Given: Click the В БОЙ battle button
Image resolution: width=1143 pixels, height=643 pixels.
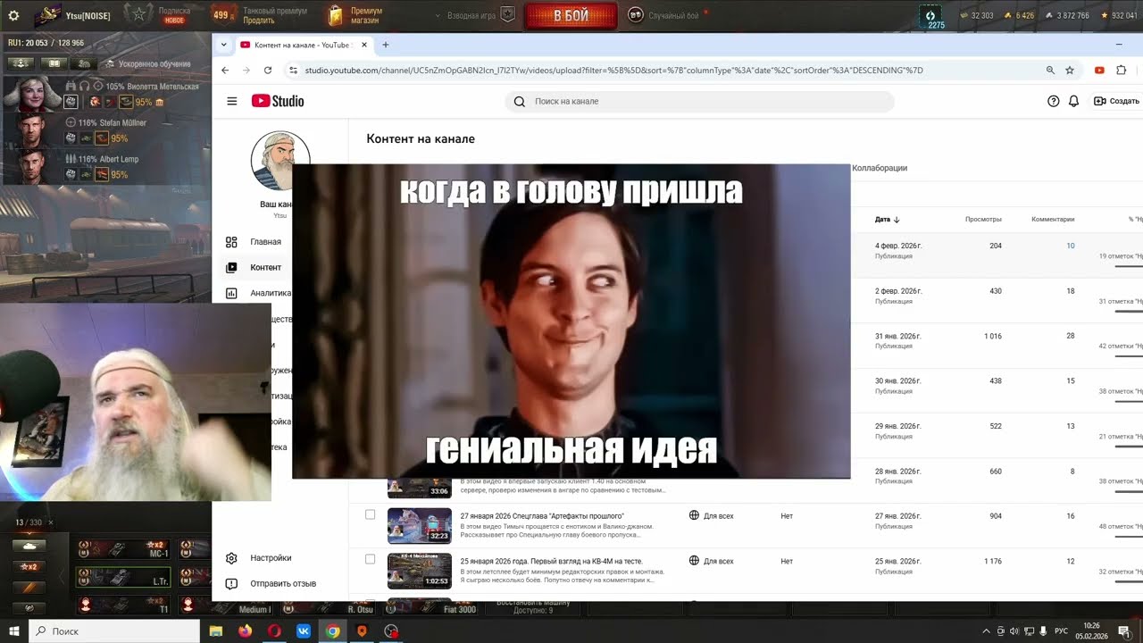Looking at the screenshot, I should point(571,15).
